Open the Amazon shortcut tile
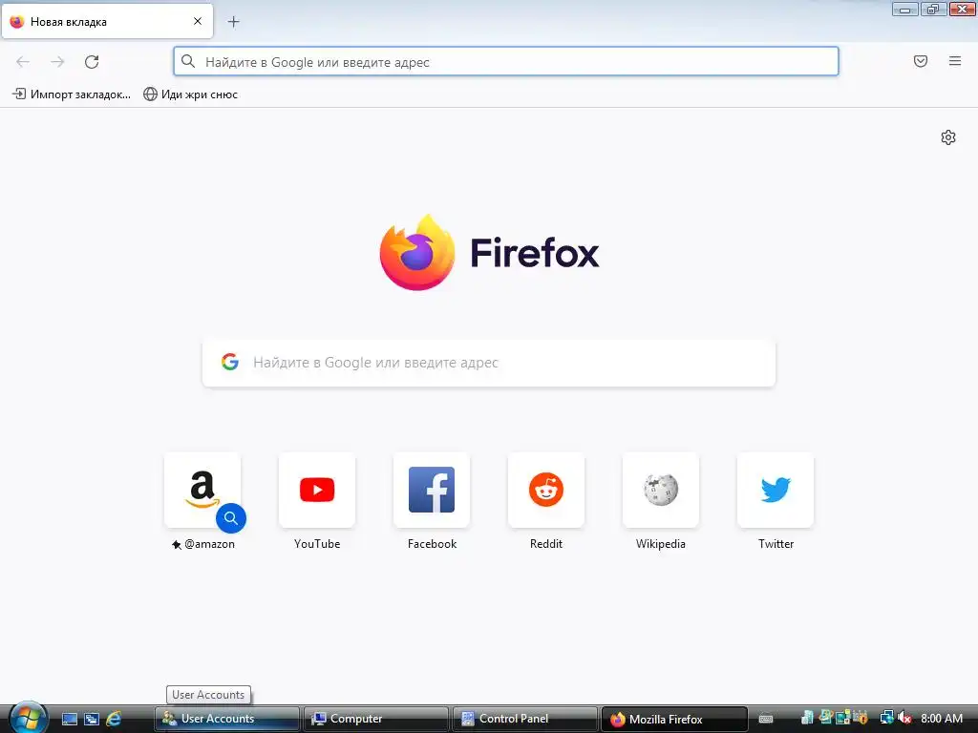This screenshot has width=978, height=733. [202, 490]
